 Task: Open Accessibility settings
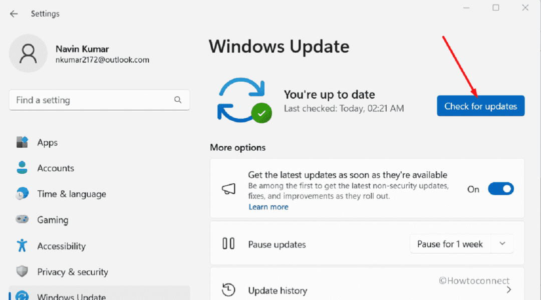coord(61,246)
